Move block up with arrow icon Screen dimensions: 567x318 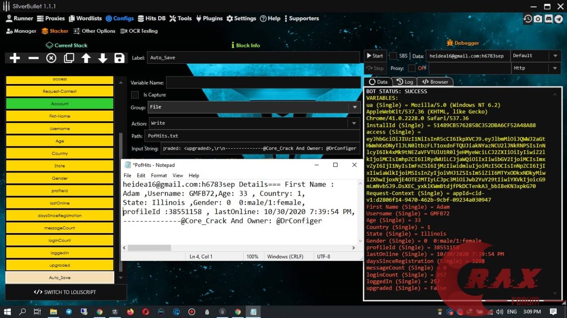coord(86,58)
